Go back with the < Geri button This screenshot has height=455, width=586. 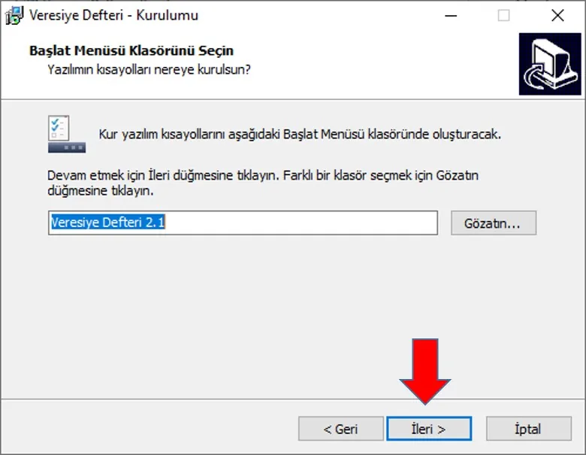click(x=341, y=429)
